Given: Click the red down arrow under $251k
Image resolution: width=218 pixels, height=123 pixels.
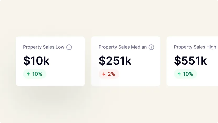Looking at the screenshot, I should pos(104,74).
